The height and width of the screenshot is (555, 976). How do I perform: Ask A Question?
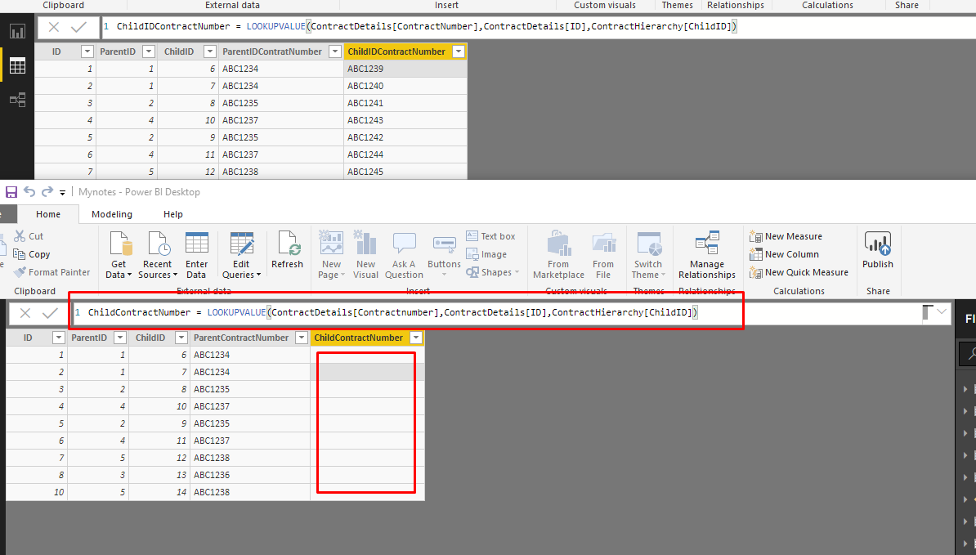pos(404,255)
